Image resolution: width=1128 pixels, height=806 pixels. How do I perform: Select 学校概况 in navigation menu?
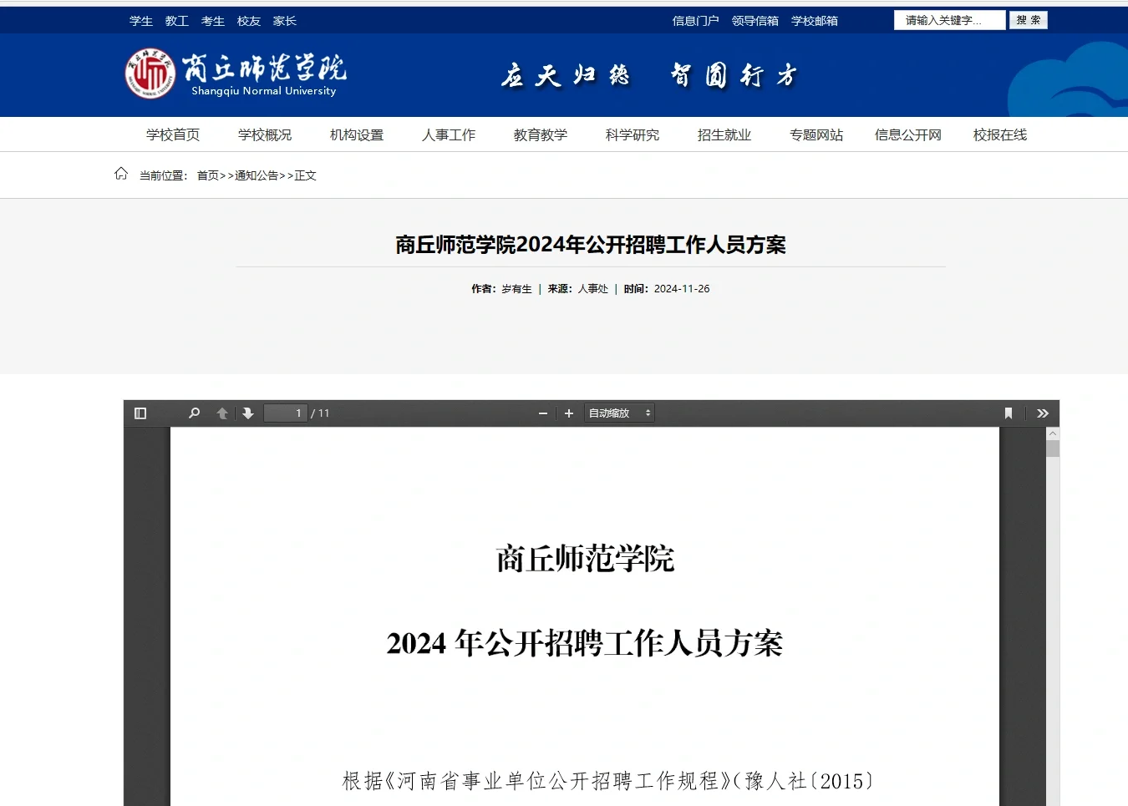[x=265, y=134]
